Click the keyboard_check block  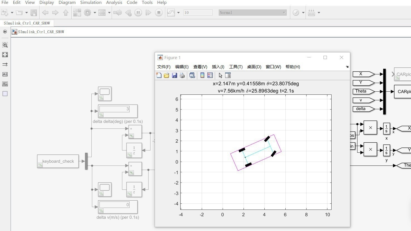coord(58,161)
